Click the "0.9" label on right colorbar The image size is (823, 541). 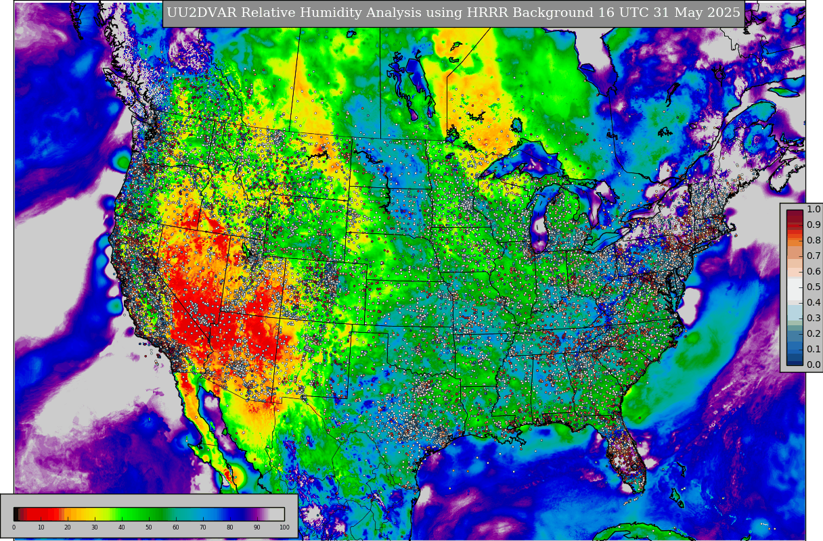pos(814,225)
